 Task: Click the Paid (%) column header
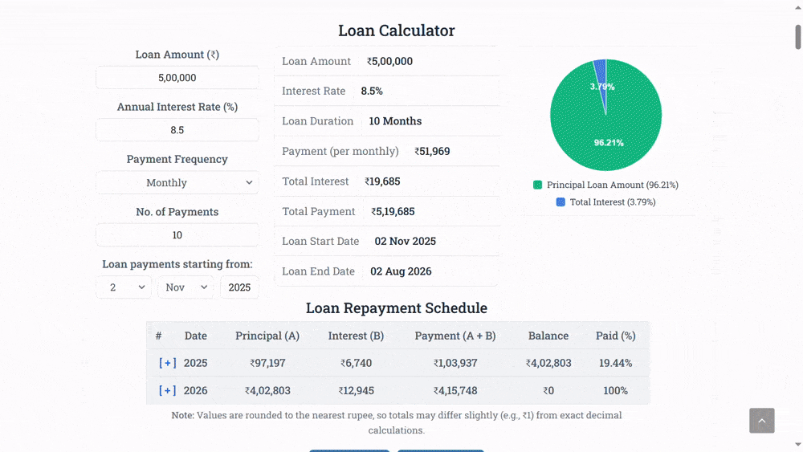pos(616,336)
